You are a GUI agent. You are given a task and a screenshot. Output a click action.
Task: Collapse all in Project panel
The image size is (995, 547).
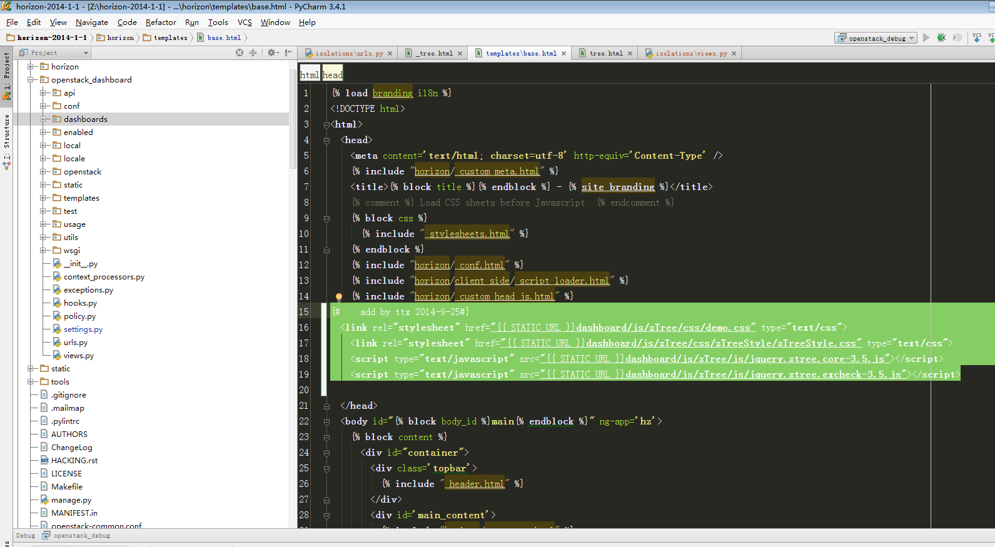tap(253, 53)
